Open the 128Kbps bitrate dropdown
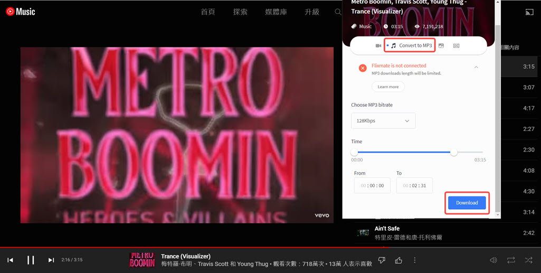This screenshot has width=541, height=273. 383,121
